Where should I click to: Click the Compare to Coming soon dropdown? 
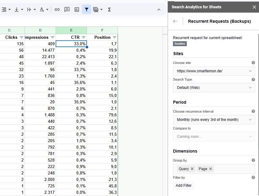pos(214,137)
